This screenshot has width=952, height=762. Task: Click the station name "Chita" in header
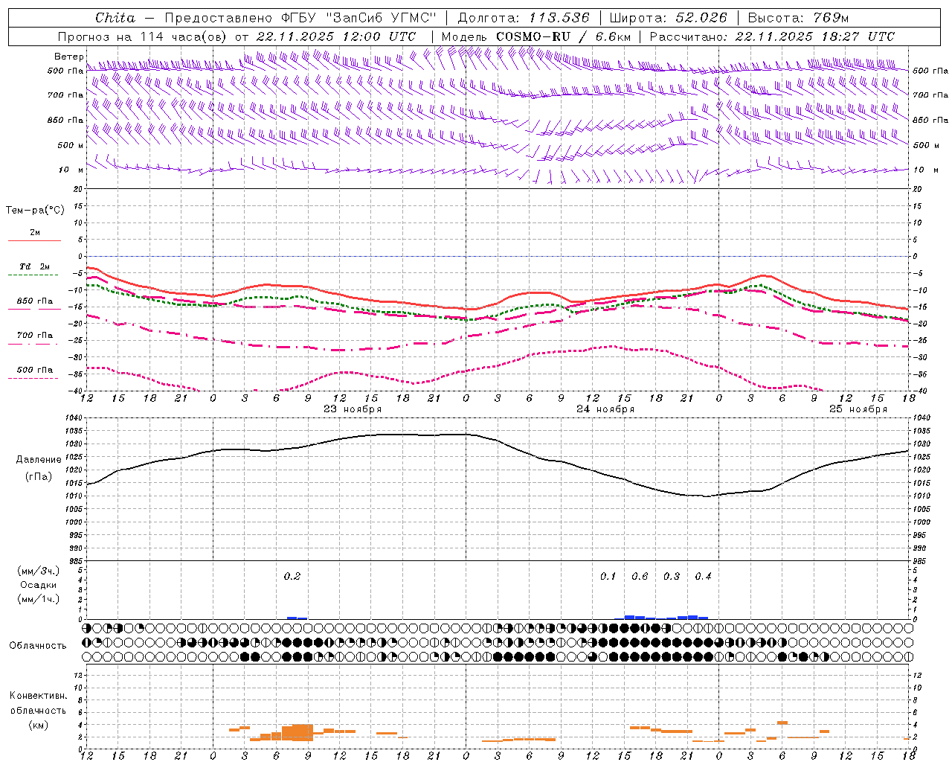click(x=115, y=18)
